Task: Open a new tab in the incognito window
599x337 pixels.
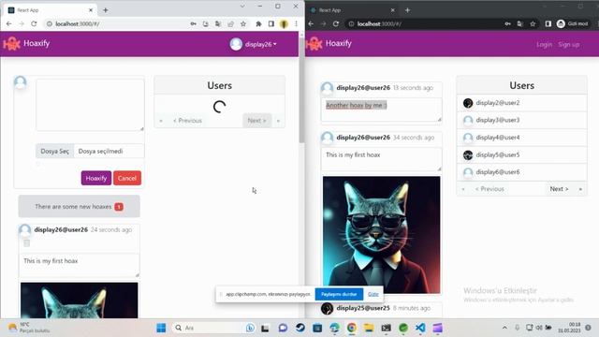Action: click(x=407, y=10)
